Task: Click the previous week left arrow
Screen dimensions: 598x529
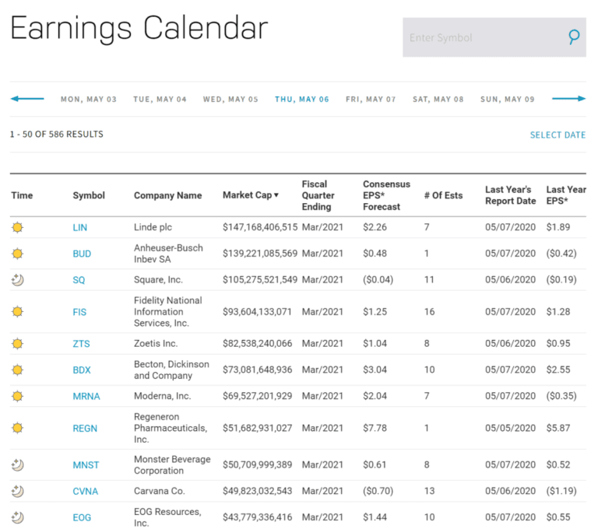Action: pos(27,99)
